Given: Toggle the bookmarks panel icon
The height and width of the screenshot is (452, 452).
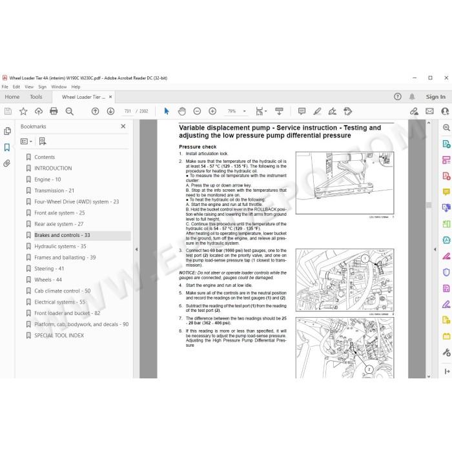Looking at the screenshot, I should tap(7, 148).
